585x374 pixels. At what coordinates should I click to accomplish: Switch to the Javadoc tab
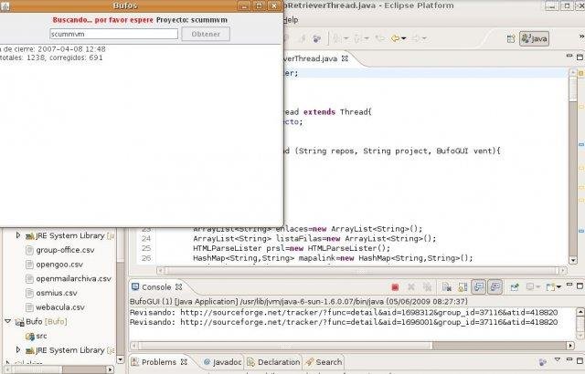(x=222, y=362)
